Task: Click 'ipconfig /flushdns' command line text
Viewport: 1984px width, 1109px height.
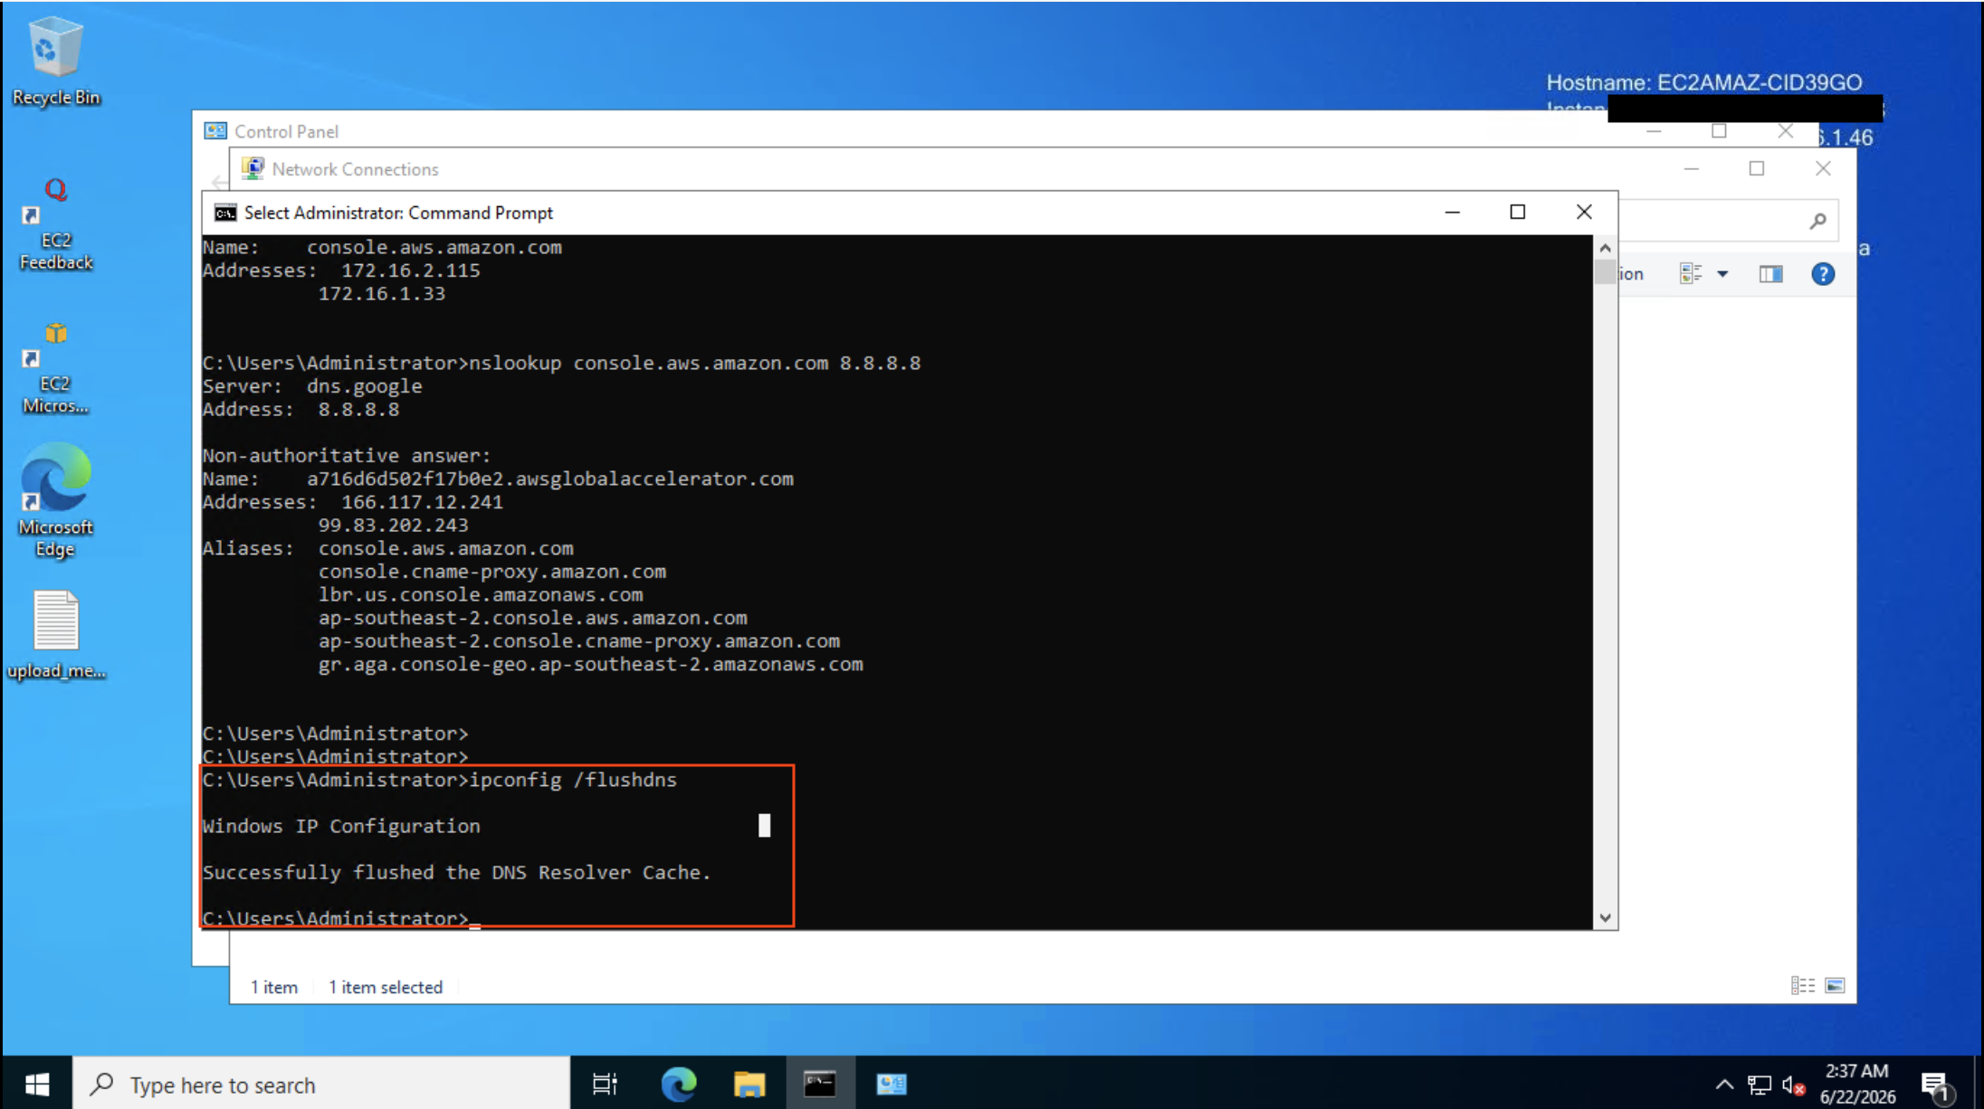Action: click(x=573, y=780)
